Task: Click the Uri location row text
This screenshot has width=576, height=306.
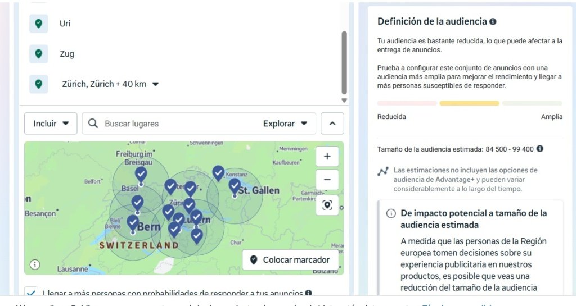Action: 65,24
